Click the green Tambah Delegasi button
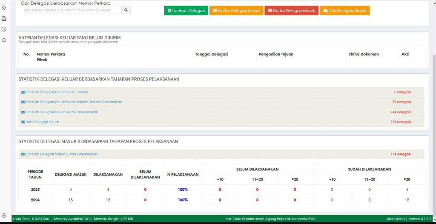436x224 pixels. pos(186,11)
